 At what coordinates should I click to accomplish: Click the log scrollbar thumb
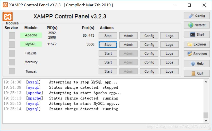(206, 115)
